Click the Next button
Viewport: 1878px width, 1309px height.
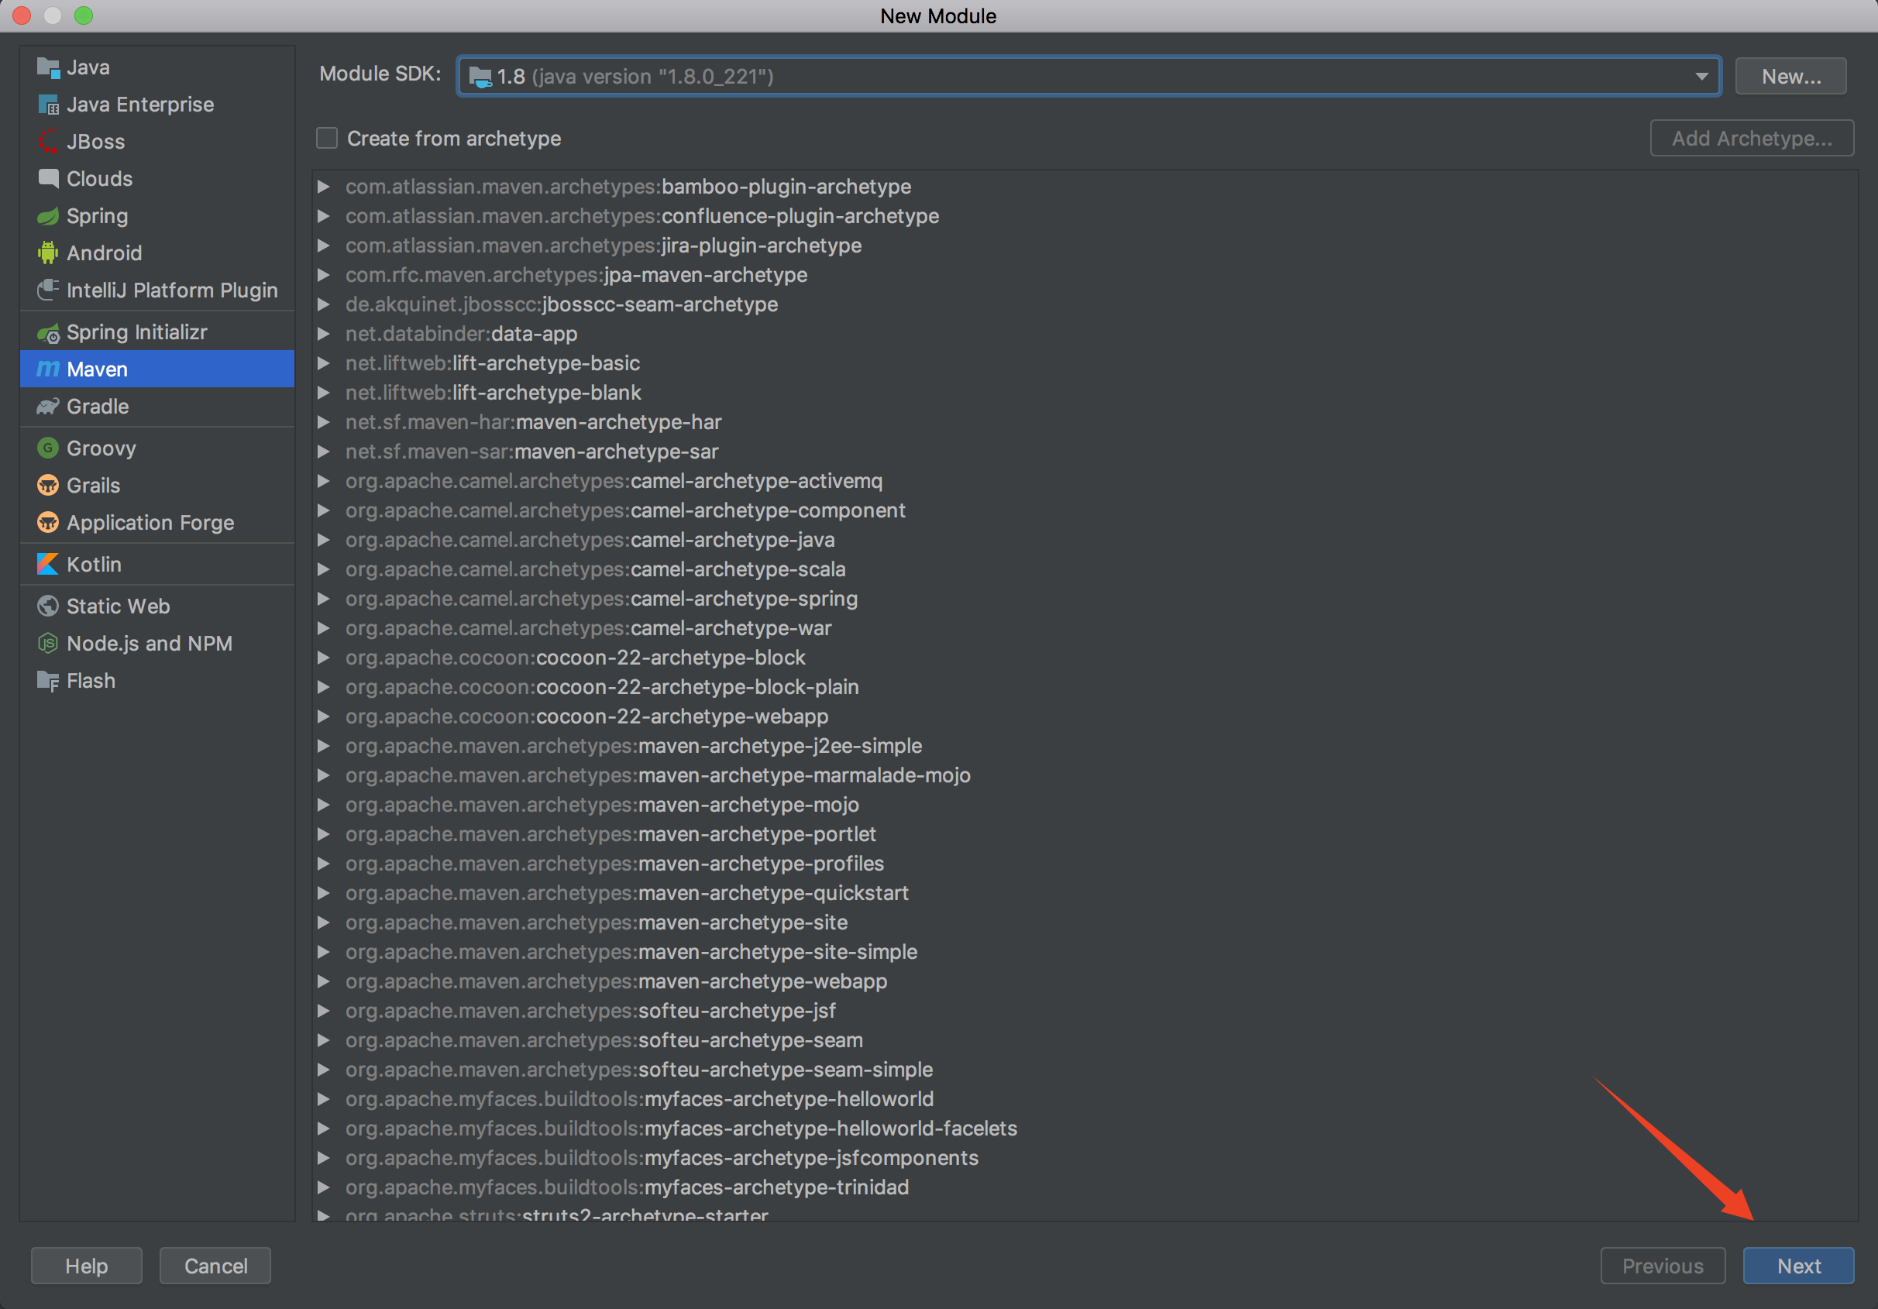[1798, 1266]
